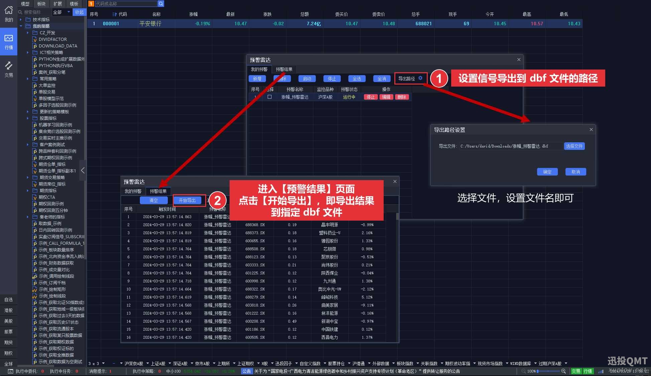The width and height of the screenshot is (651, 376).
Task: Click the 开始导出 button
Action: [187, 200]
